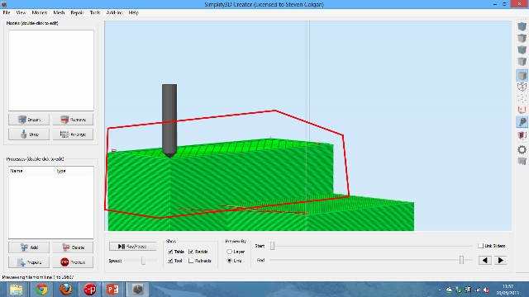This screenshot has height=297, width=529.
Task: Click the network signal tray icon
Action: coord(477,290)
